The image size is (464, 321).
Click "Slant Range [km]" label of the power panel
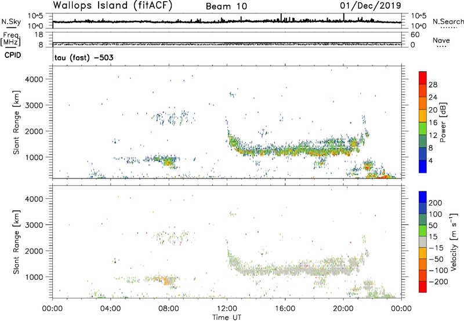[x=16, y=122]
